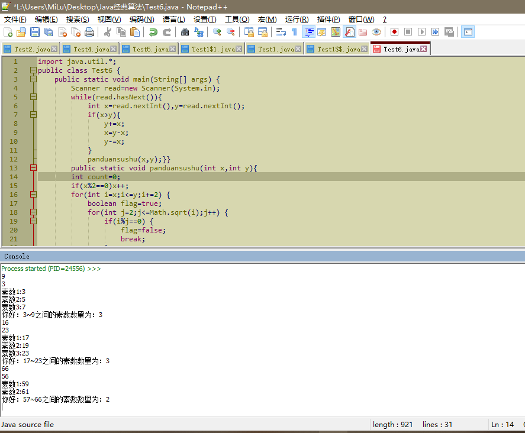Click the Save All toolbar icon

click(49, 32)
